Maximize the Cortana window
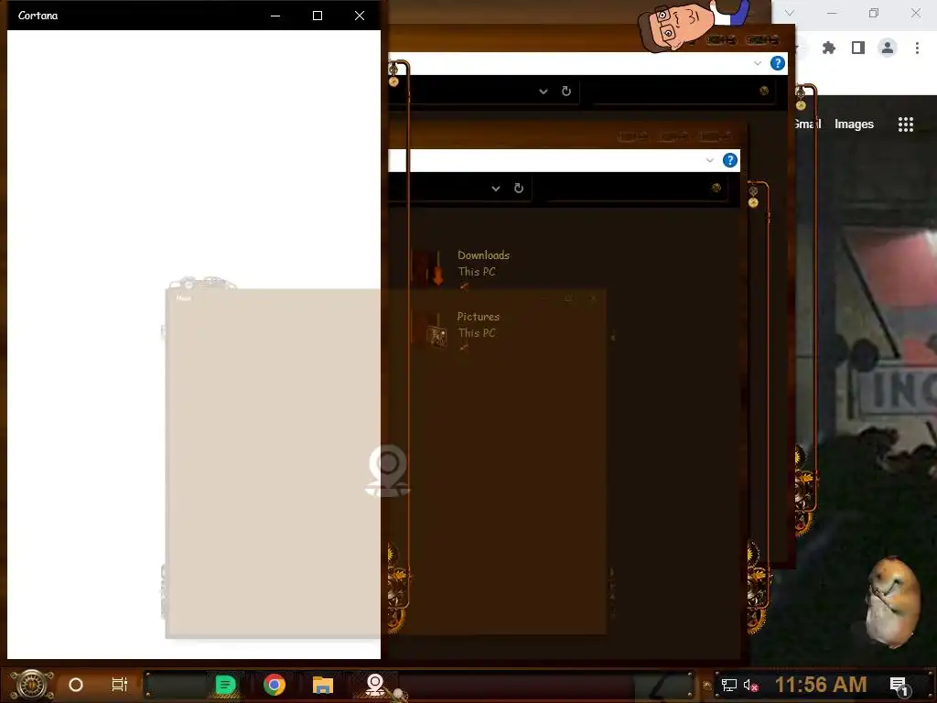The image size is (937, 703). (318, 16)
